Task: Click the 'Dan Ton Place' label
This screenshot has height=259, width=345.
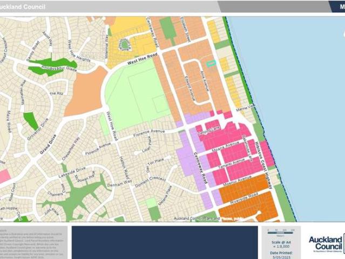Action: [x=155, y=163]
